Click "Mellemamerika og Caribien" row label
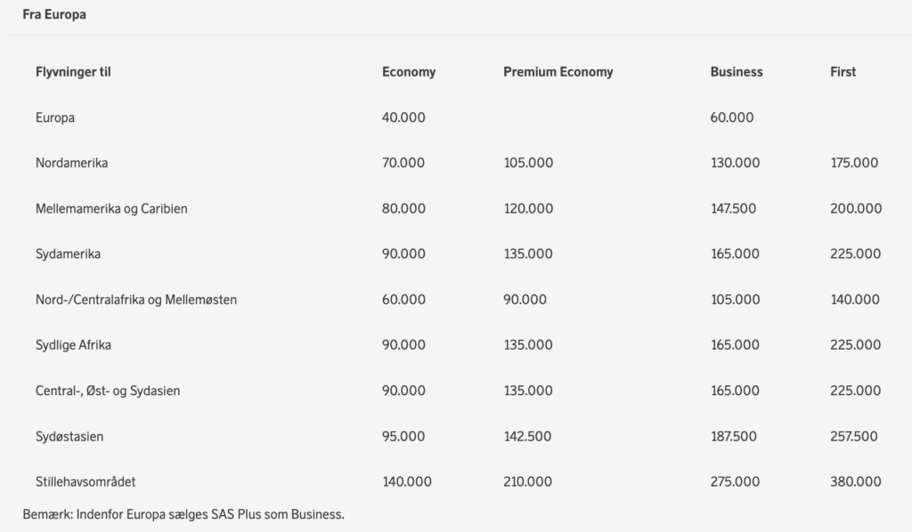This screenshot has width=912, height=532. tap(111, 208)
